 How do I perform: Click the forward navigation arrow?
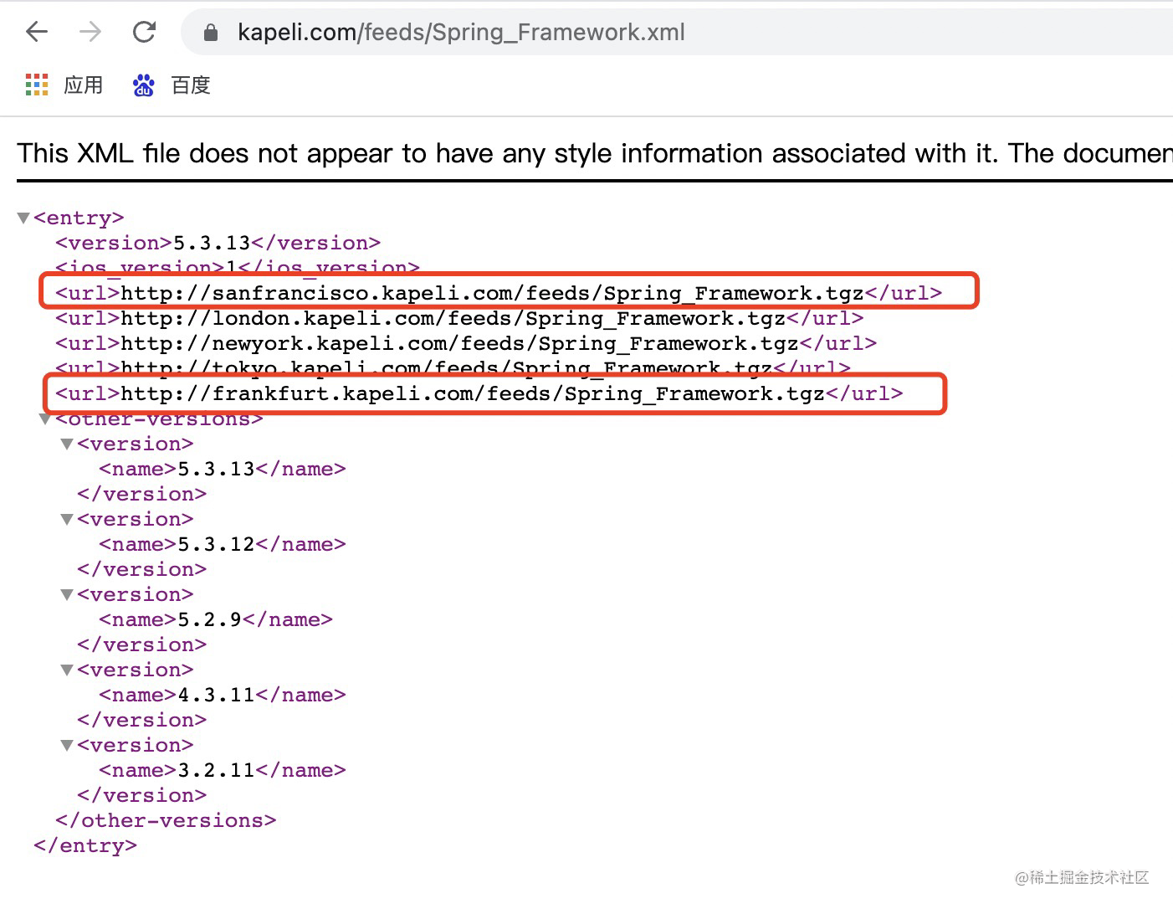(x=90, y=31)
